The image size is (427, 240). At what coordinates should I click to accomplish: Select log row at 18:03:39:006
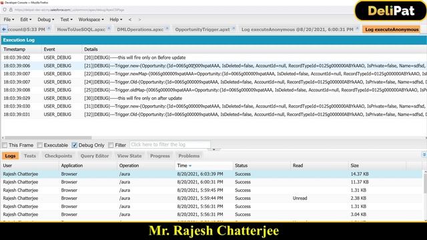coord(213,65)
